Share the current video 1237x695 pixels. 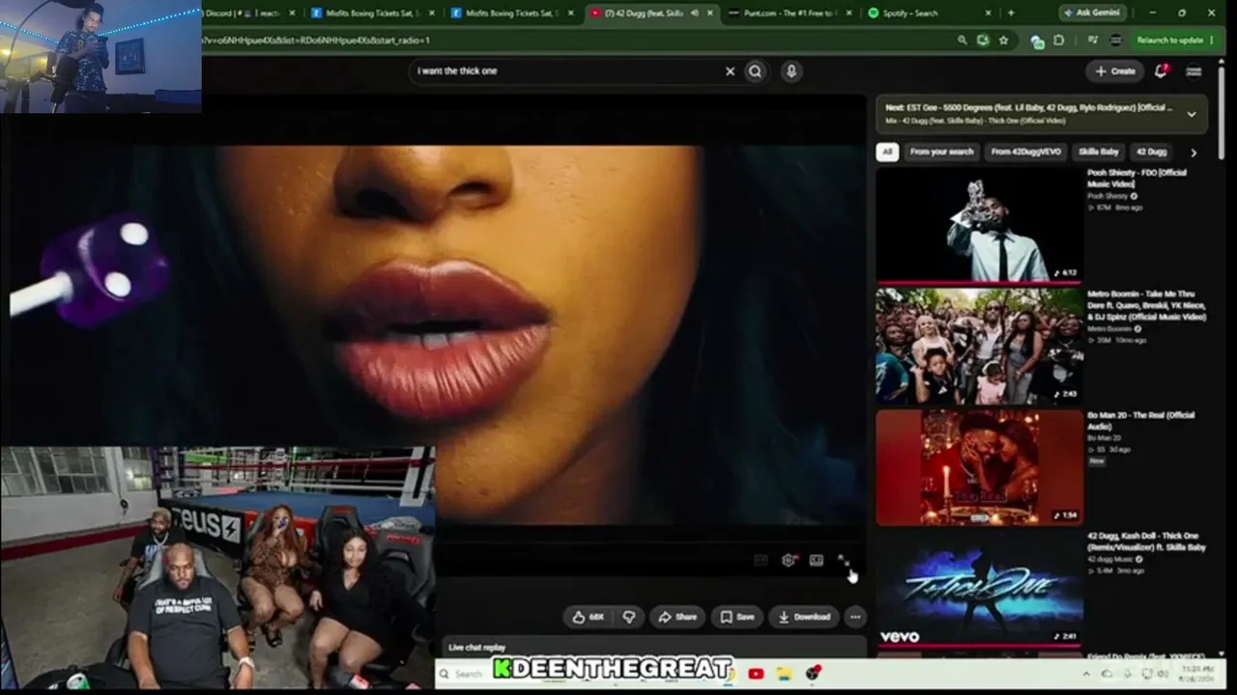tap(677, 617)
